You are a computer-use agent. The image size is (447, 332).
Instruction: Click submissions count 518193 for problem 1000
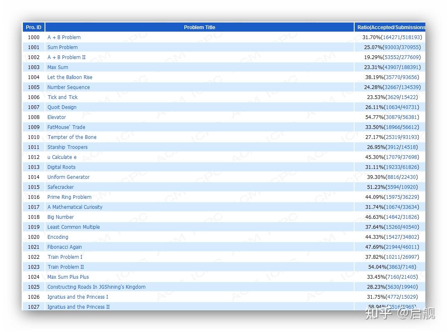pos(411,37)
